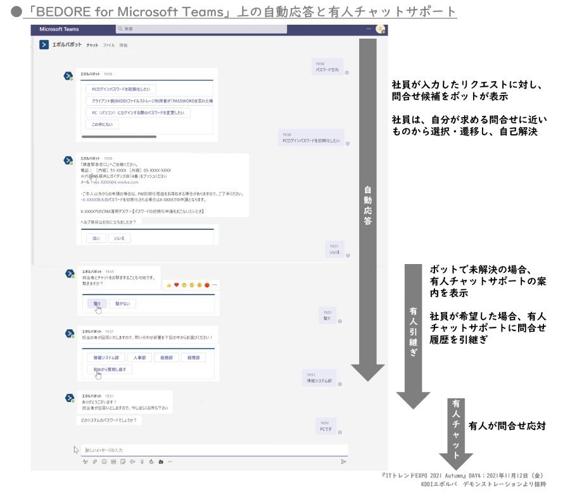The image size is (570, 492).
Task: Select the 情報システム部 department button
Action: click(x=106, y=358)
